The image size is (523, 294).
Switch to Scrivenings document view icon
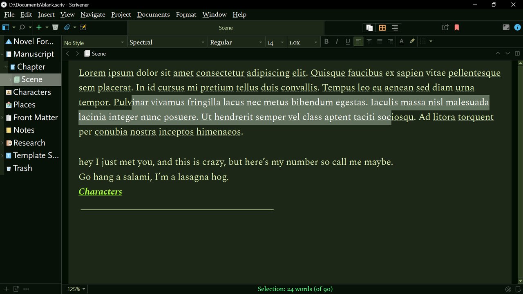(369, 27)
